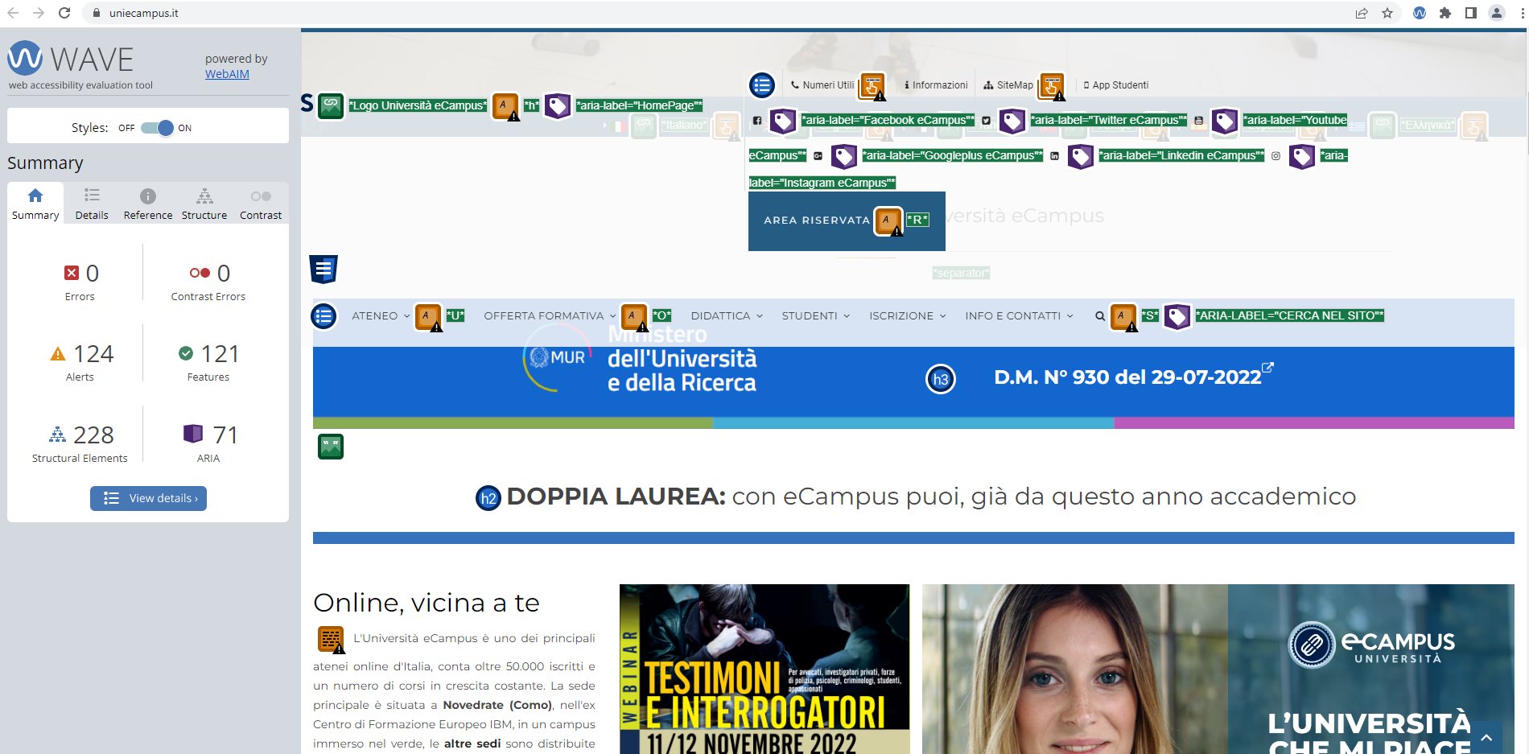Switch to the Contrast tab
Image resolution: width=1529 pixels, height=754 pixels.
[x=261, y=204]
